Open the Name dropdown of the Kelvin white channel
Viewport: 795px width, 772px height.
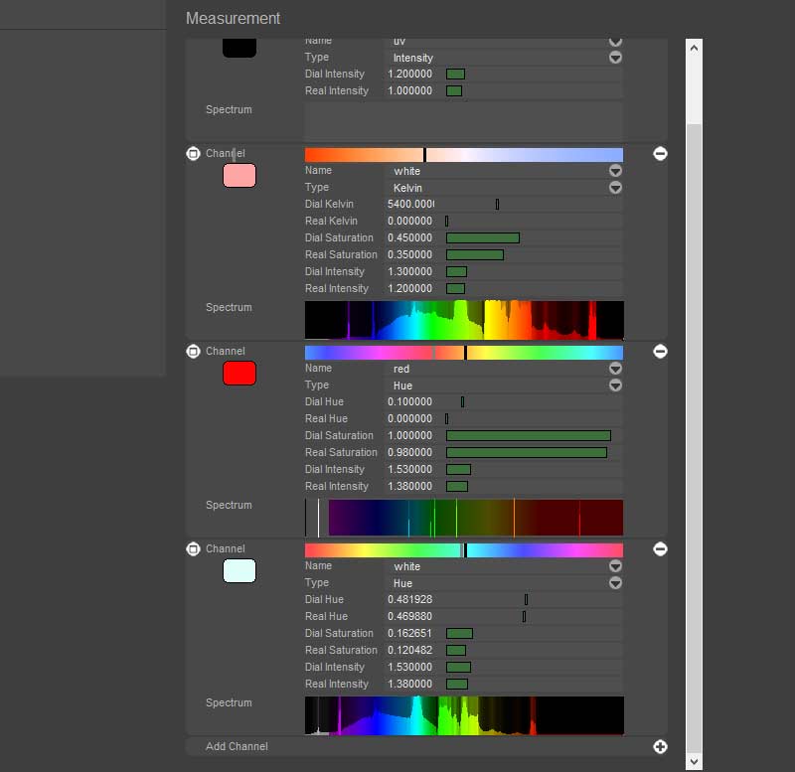tap(615, 171)
